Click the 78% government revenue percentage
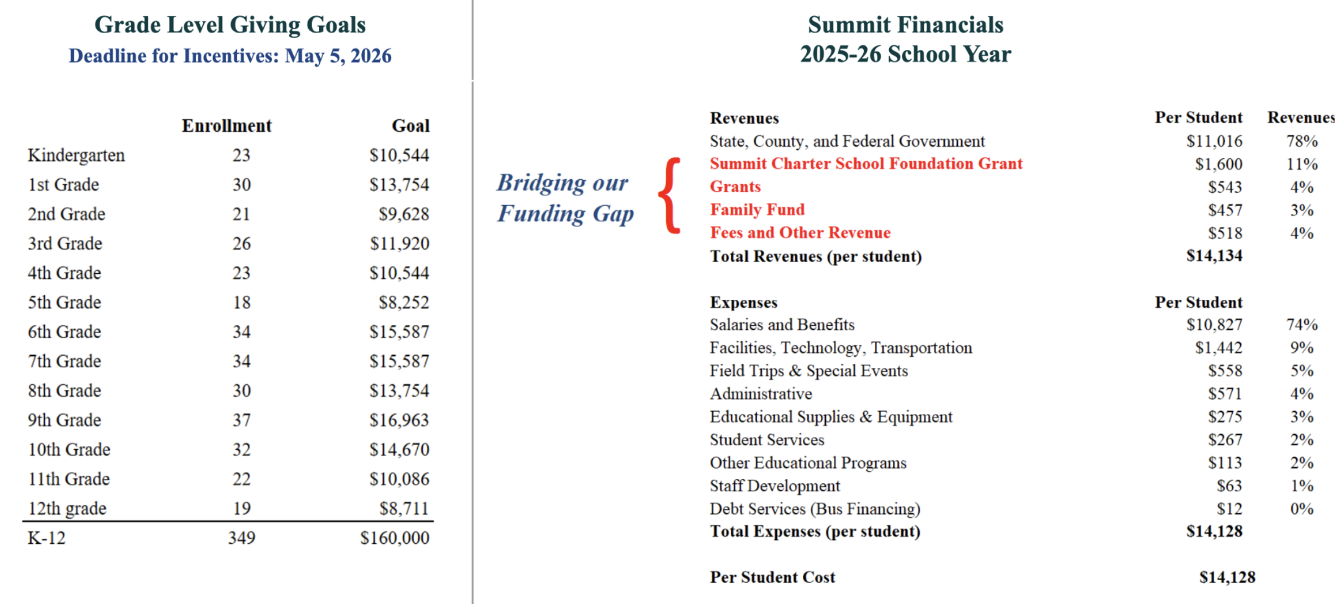Viewport: 1339px width, 604px height. 1301,142
